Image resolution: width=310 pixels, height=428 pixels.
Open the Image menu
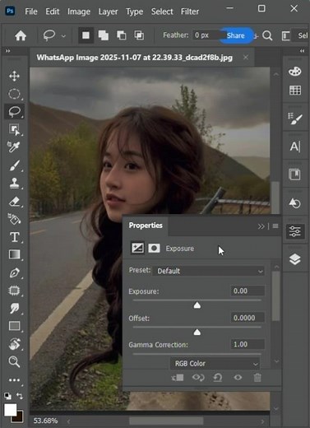pos(79,12)
